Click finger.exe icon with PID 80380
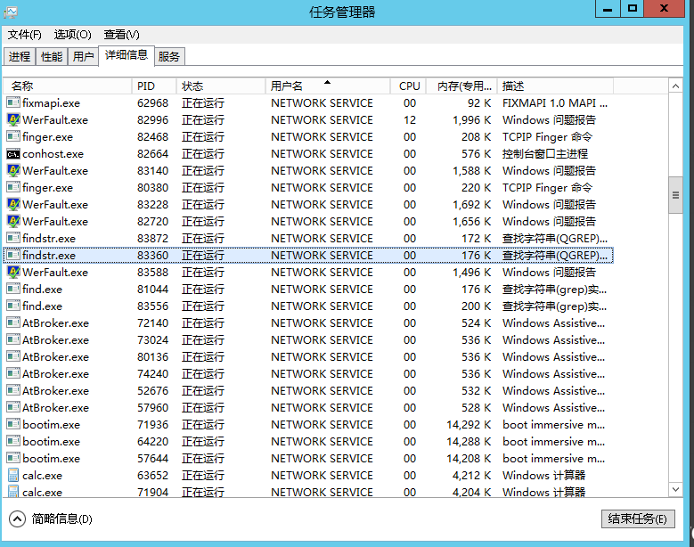 tap(13, 187)
